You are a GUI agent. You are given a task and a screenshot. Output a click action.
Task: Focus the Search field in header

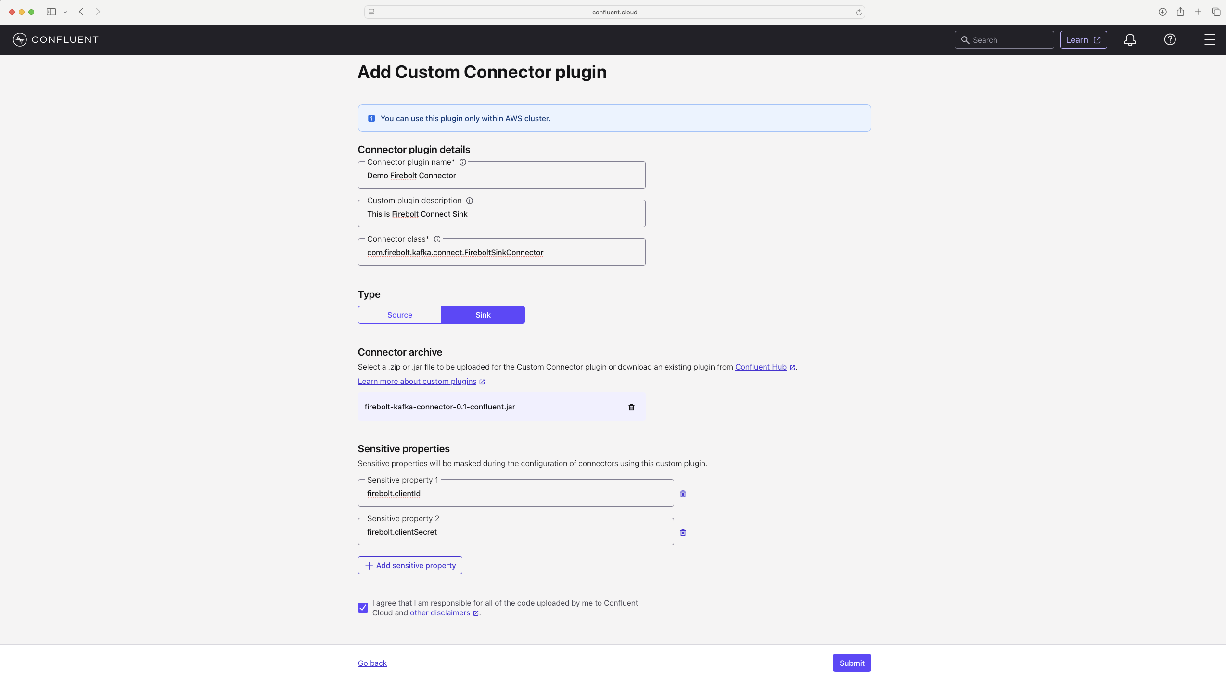pyautogui.click(x=1004, y=40)
